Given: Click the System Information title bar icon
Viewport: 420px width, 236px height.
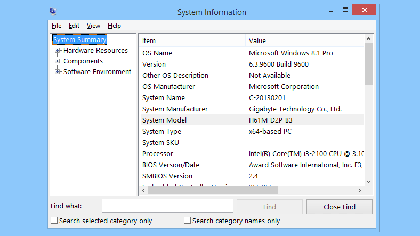Looking at the screenshot, I should [53, 12].
